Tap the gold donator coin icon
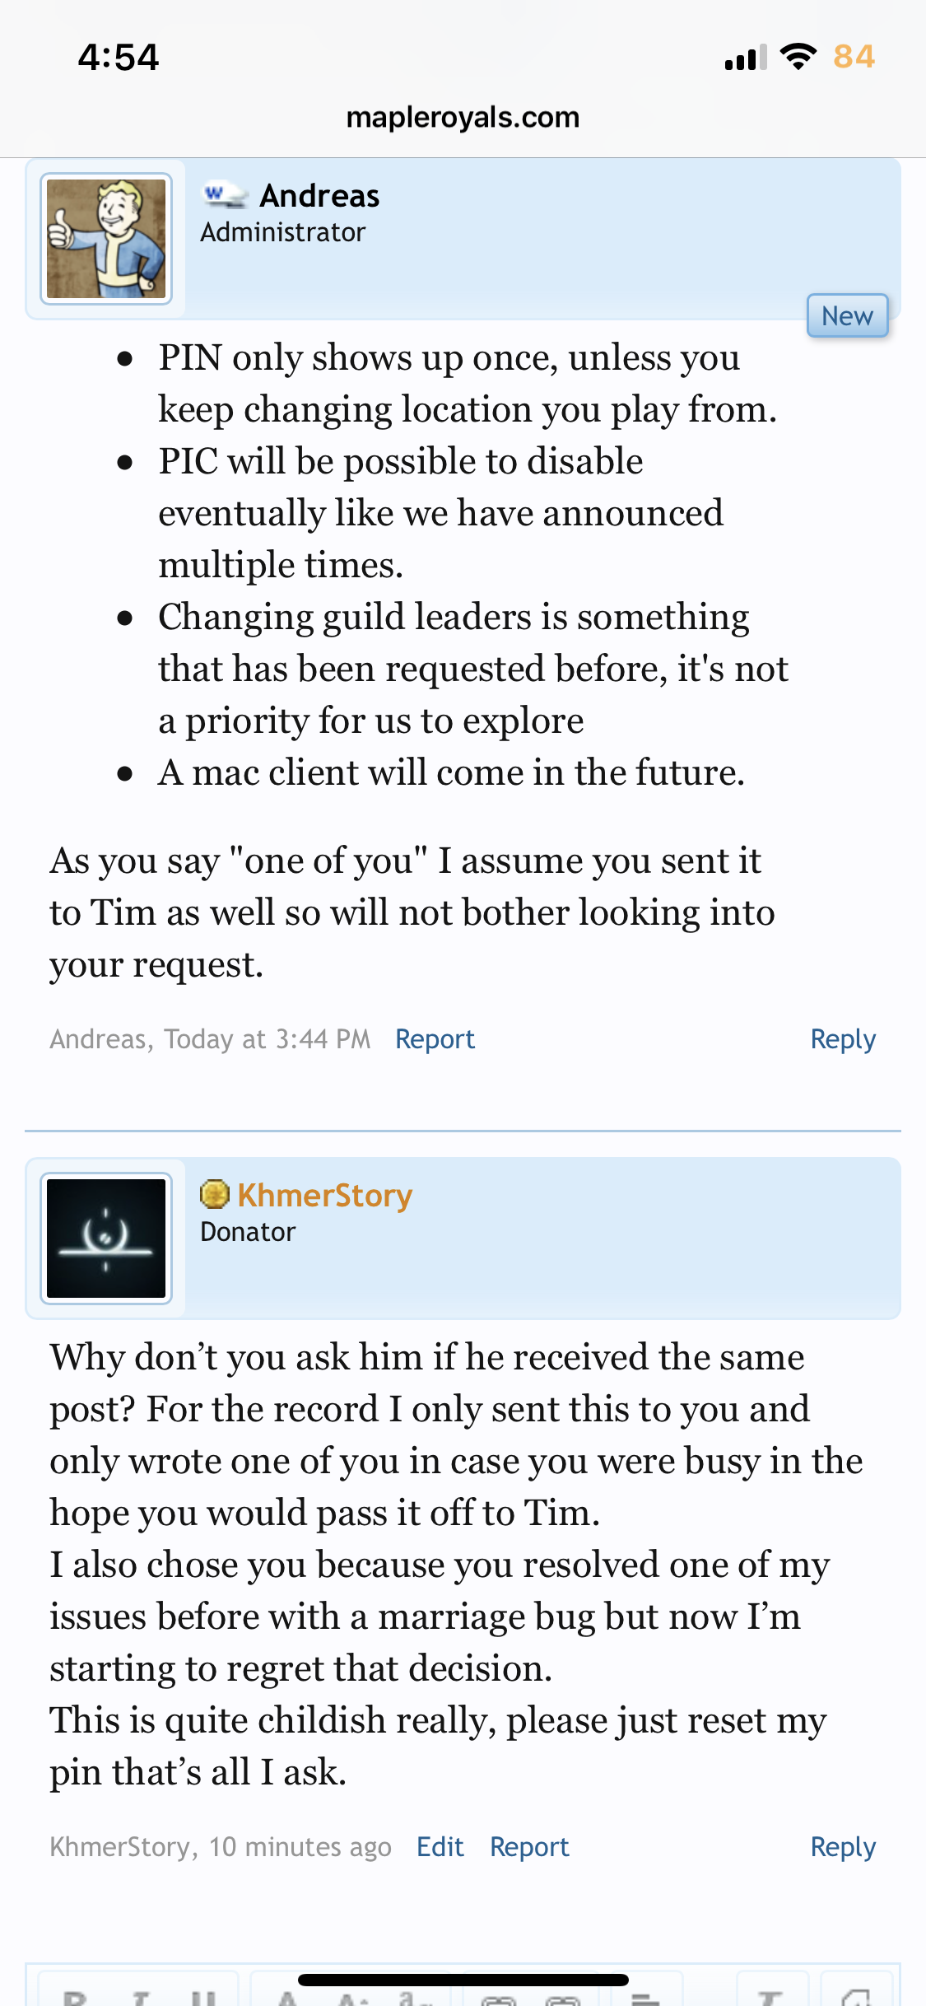The width and height of the screenshot is (926, 2006). click(215, 1195)
